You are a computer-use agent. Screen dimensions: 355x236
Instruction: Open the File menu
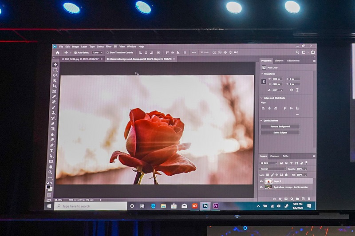point(61,47)
